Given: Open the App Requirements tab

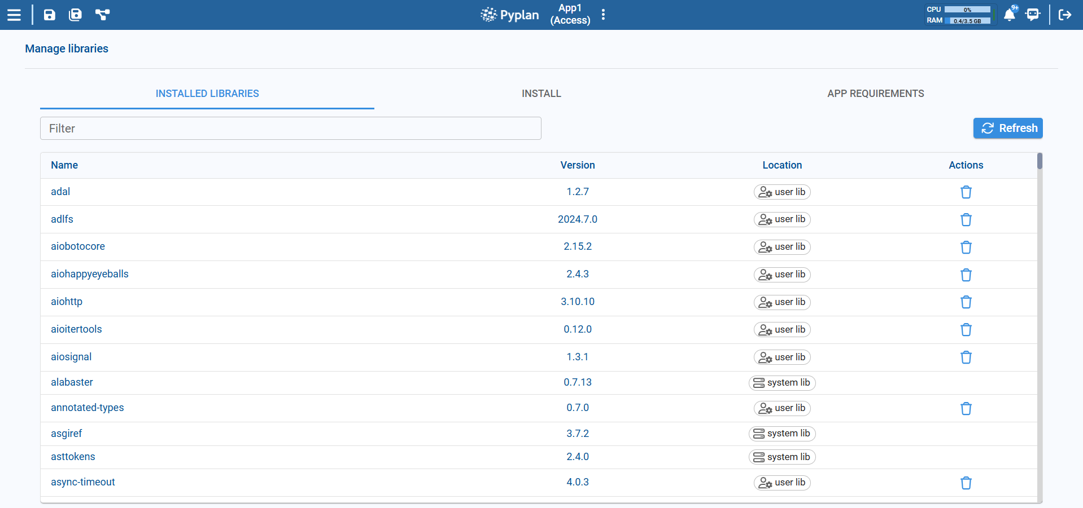Looking at the screenshot, I should (x=875, y=94).
